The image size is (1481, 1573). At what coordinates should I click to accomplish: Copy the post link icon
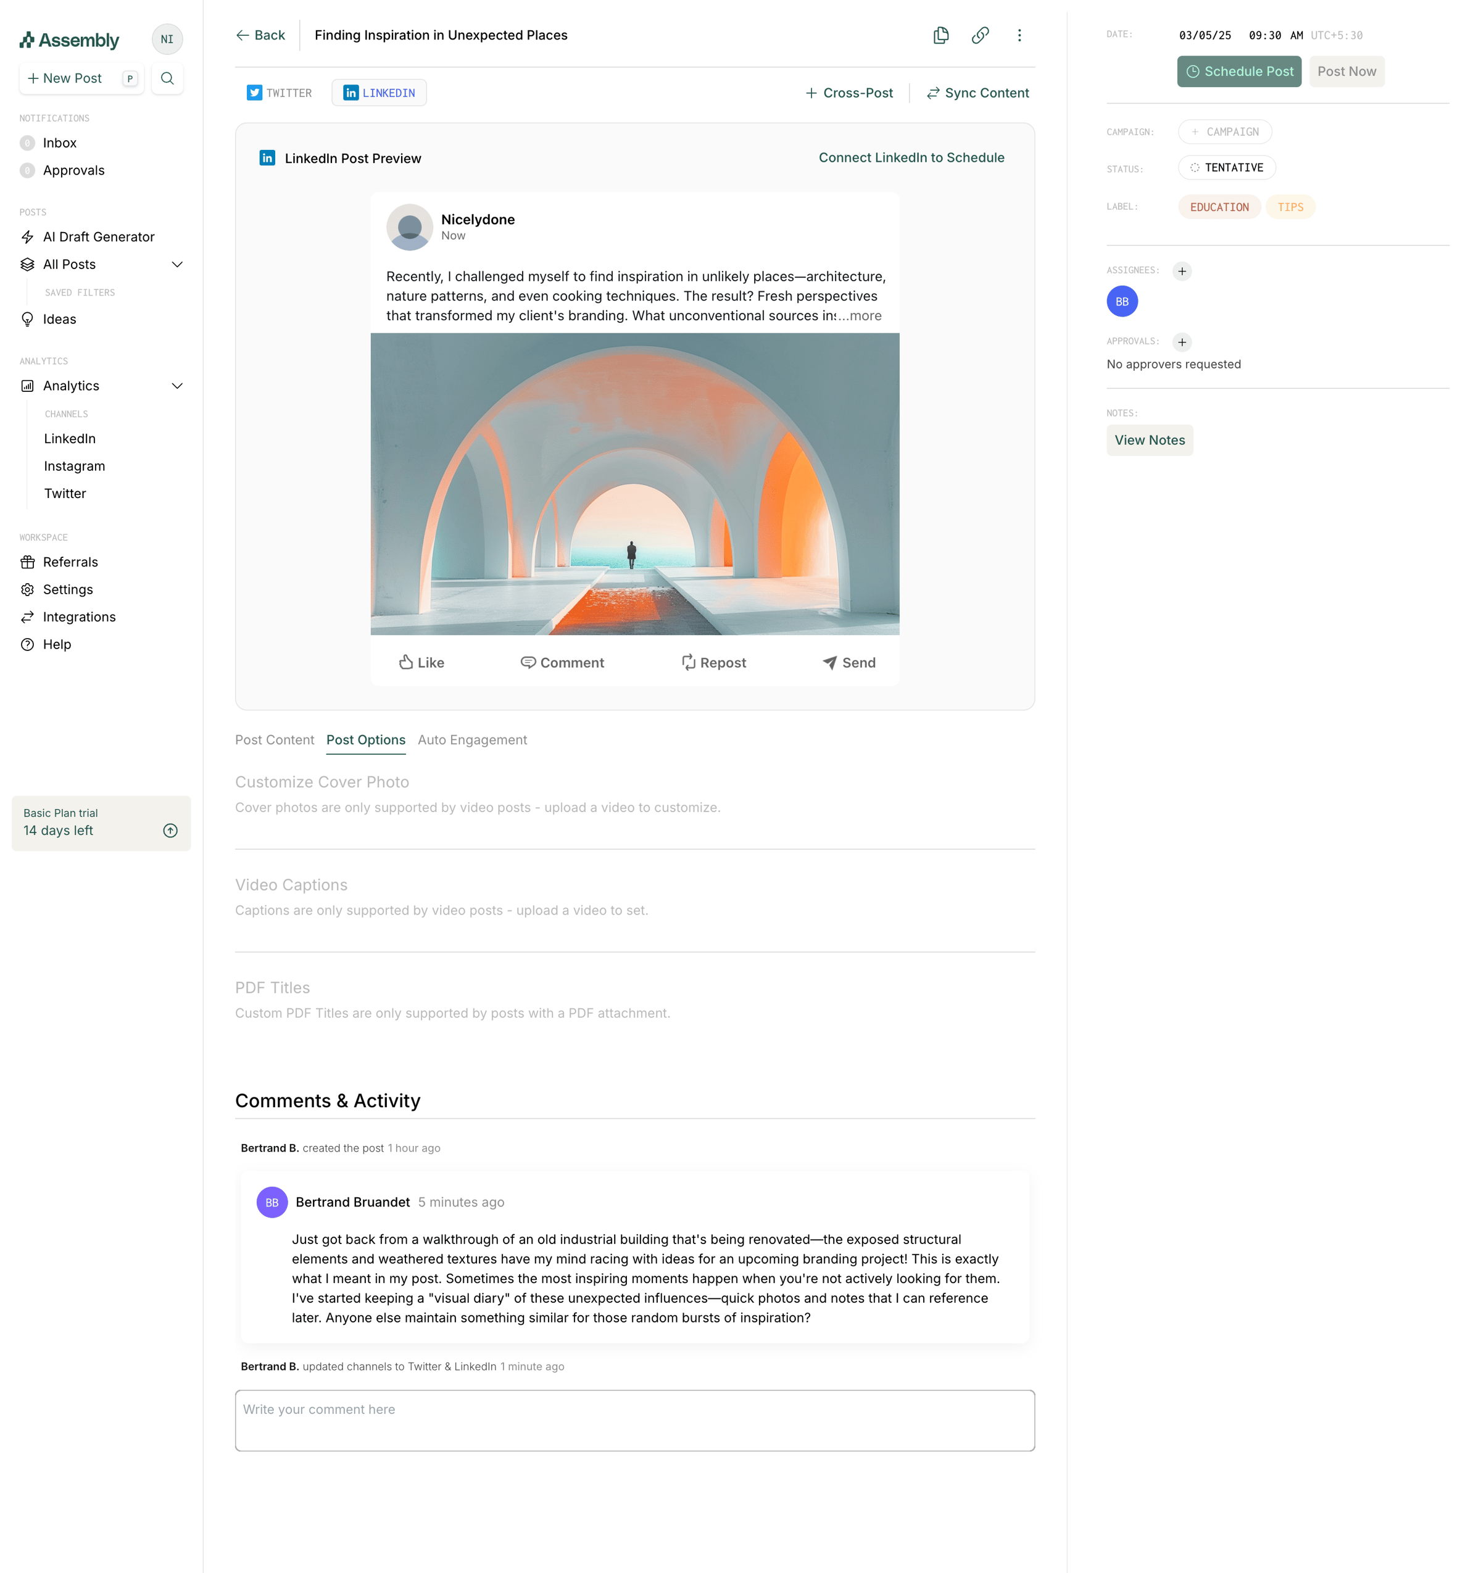[980, 35]
